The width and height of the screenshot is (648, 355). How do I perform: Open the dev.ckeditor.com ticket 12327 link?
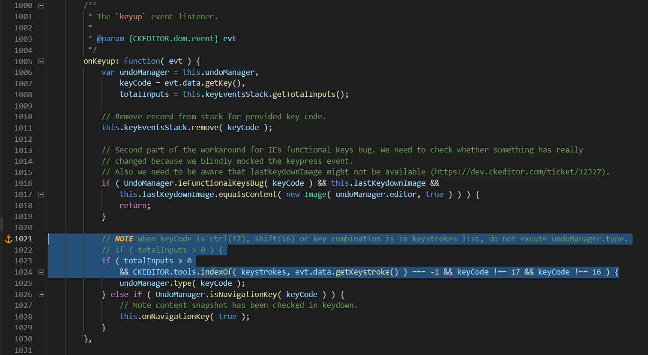click(517, 172)
